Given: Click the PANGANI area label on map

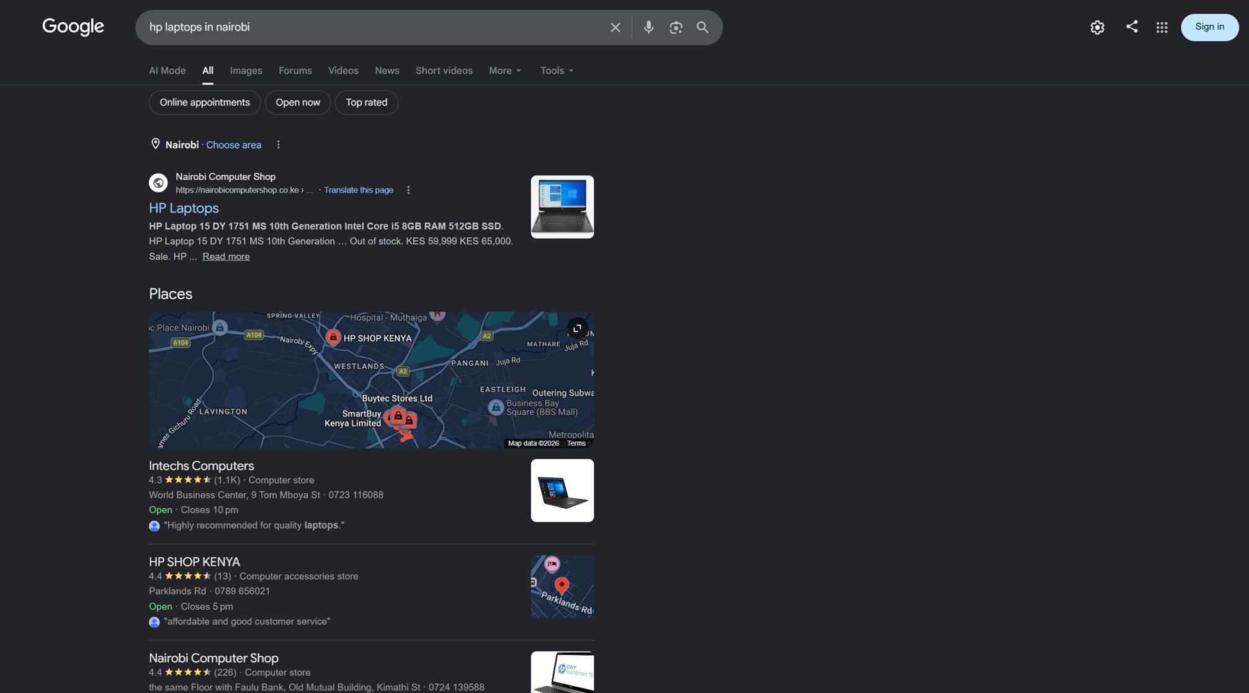Looking at the screenshot, I should click(x=470, y=363).
